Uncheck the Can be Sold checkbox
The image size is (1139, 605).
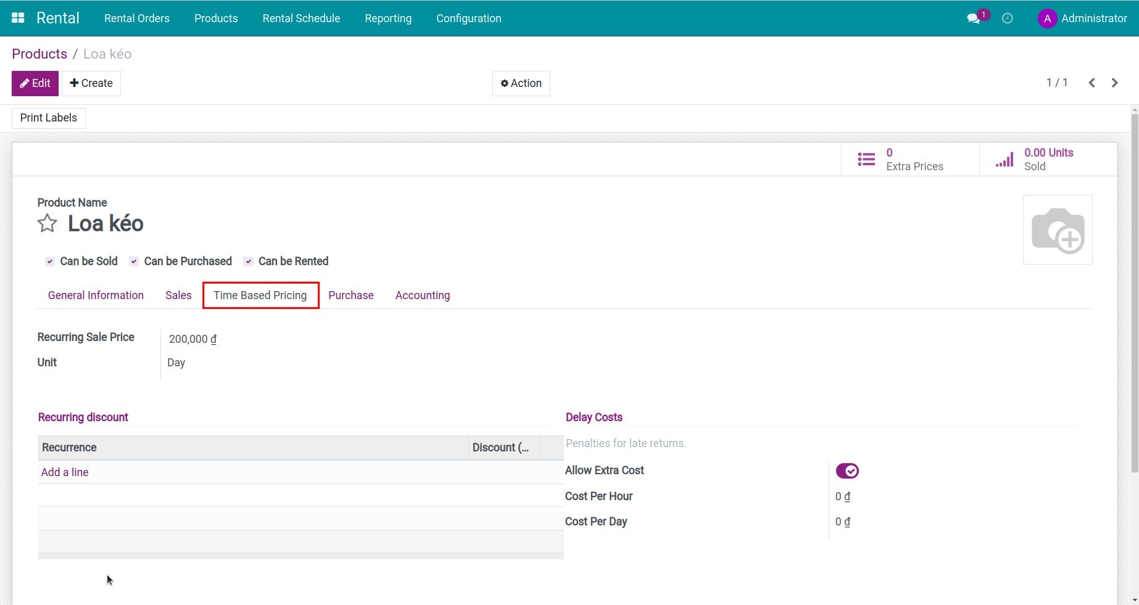click(49, 261)
